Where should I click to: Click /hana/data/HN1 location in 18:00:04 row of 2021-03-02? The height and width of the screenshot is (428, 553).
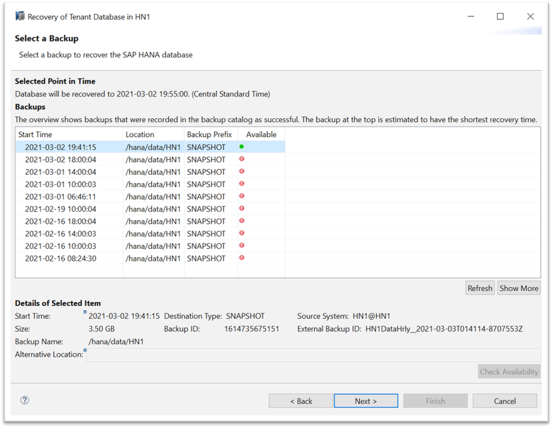click(x=153, y=160)
